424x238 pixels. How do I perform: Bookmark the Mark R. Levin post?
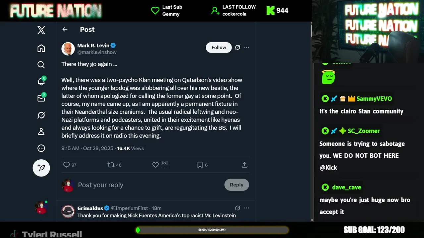(x=200, y=165)
